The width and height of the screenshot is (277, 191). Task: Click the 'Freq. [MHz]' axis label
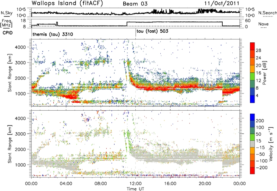pyautogui.click(x=7, y=23)
